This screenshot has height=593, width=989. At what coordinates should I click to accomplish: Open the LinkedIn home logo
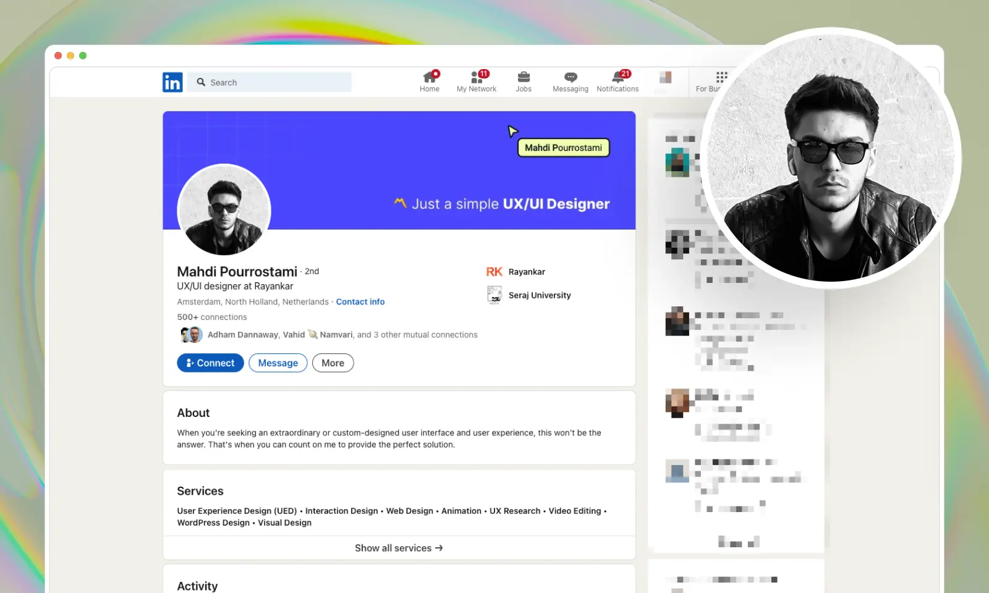(x=172, y=82)
